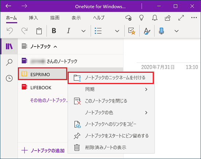Open search with the magnifier icon

(x=9, y=62)
